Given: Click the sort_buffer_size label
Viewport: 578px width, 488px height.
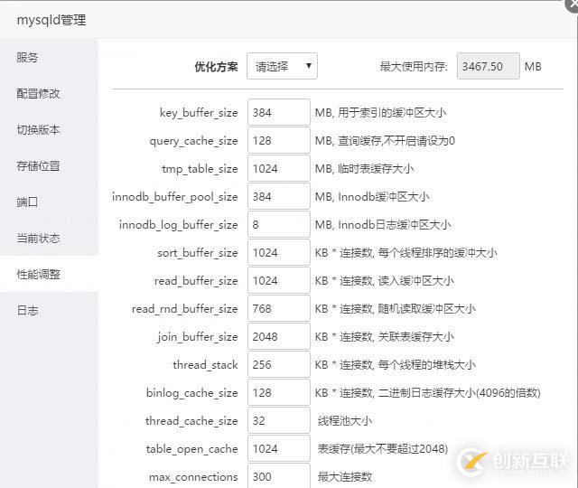Looking at the screenshot, I should 198,253.
